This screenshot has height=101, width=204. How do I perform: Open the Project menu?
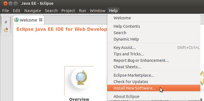click(68, 11)
